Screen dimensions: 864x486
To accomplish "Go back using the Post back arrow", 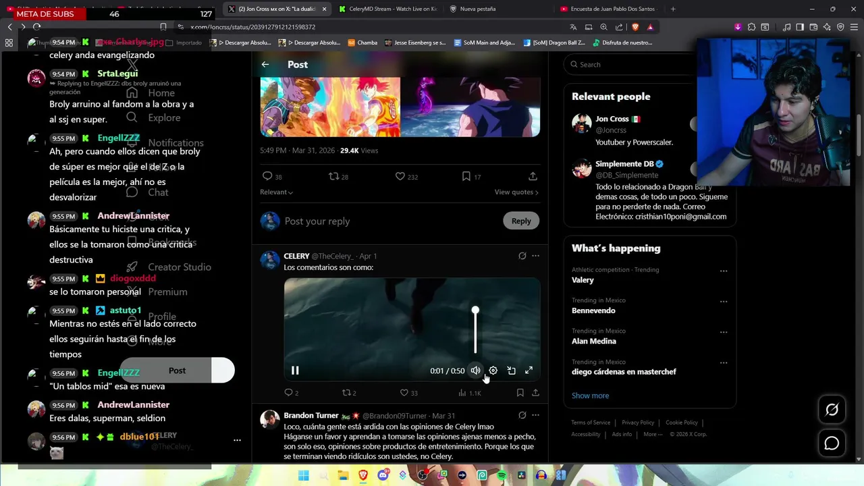I will pos(265,64).
